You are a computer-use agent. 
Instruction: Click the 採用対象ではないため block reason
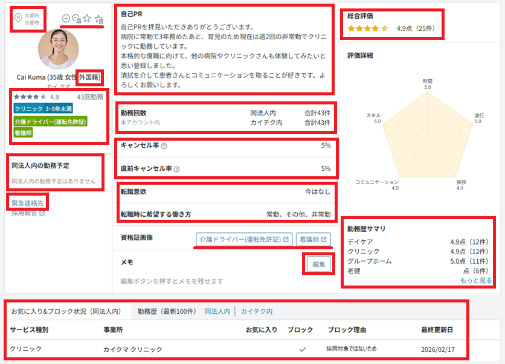tap(352, 349)
